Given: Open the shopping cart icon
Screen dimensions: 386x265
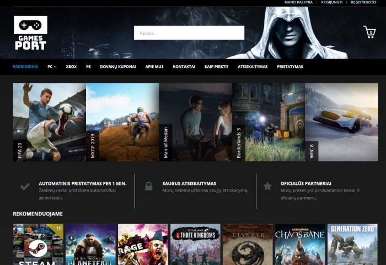Looking at the screenshot, I should pyautogui.click(x=369, y=32).
